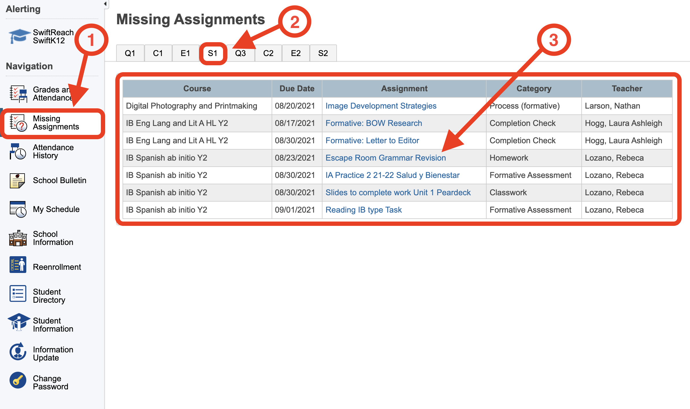Open Student Directory navigation link

coord(49,296)
